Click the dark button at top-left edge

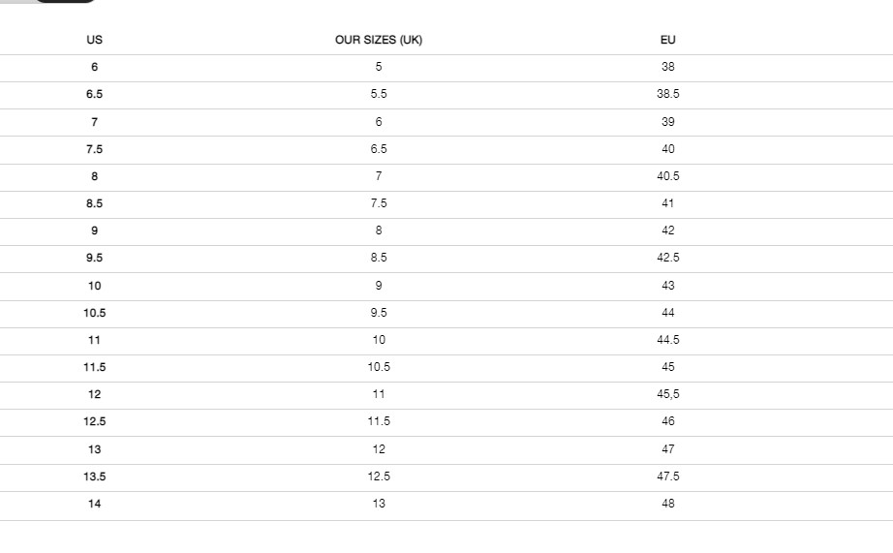(66, 1)
